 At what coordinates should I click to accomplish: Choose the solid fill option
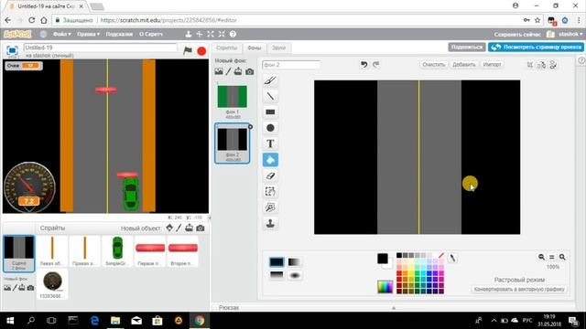click(x=277, y=262)
